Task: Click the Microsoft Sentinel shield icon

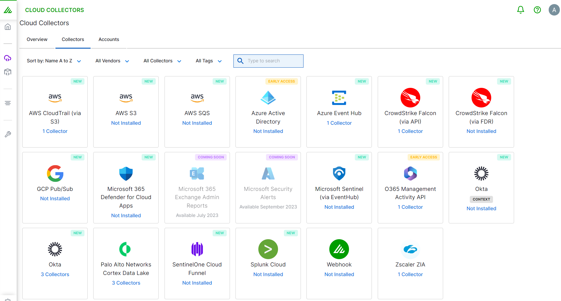Action: 339,174
